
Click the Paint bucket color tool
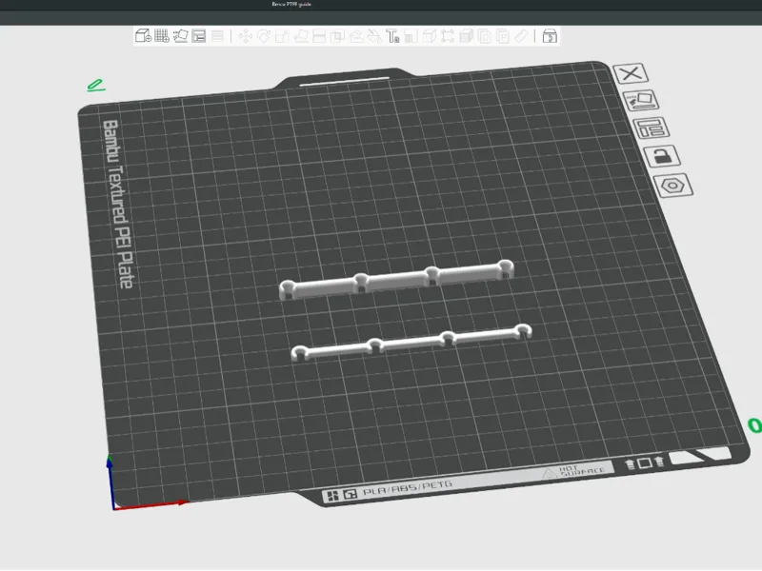(x=374, y=36)
